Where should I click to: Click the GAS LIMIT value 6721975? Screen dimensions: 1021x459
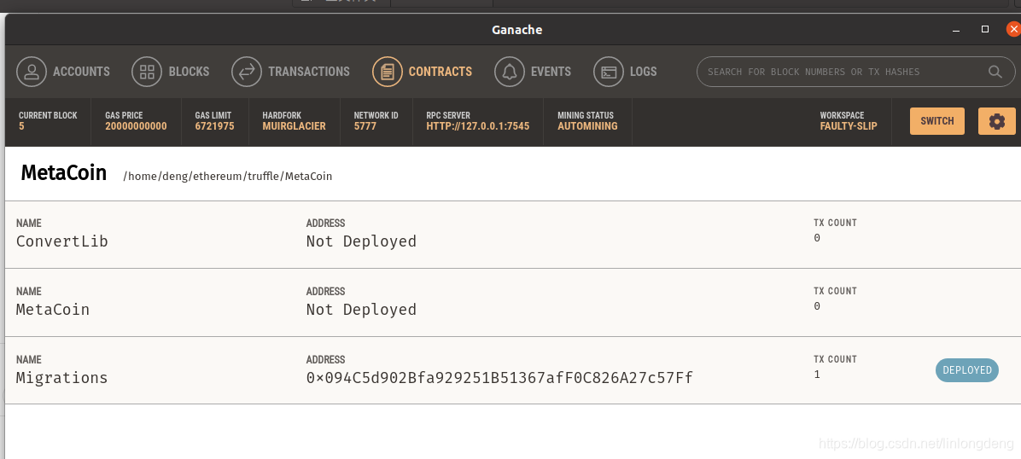tap(215, 126)
